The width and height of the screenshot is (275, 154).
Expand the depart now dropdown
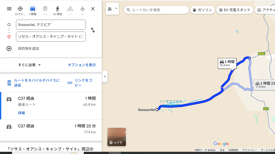pos(29,65)
